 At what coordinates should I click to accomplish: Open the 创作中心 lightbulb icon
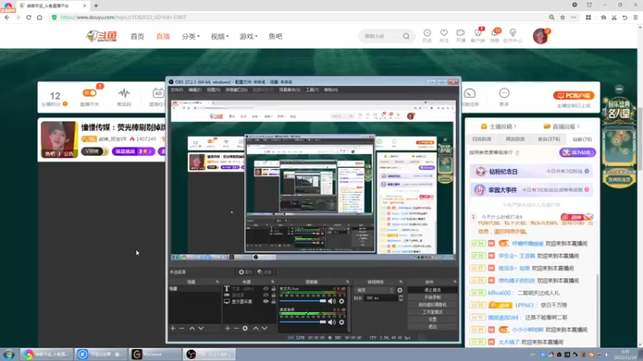[x=513, y=35]
